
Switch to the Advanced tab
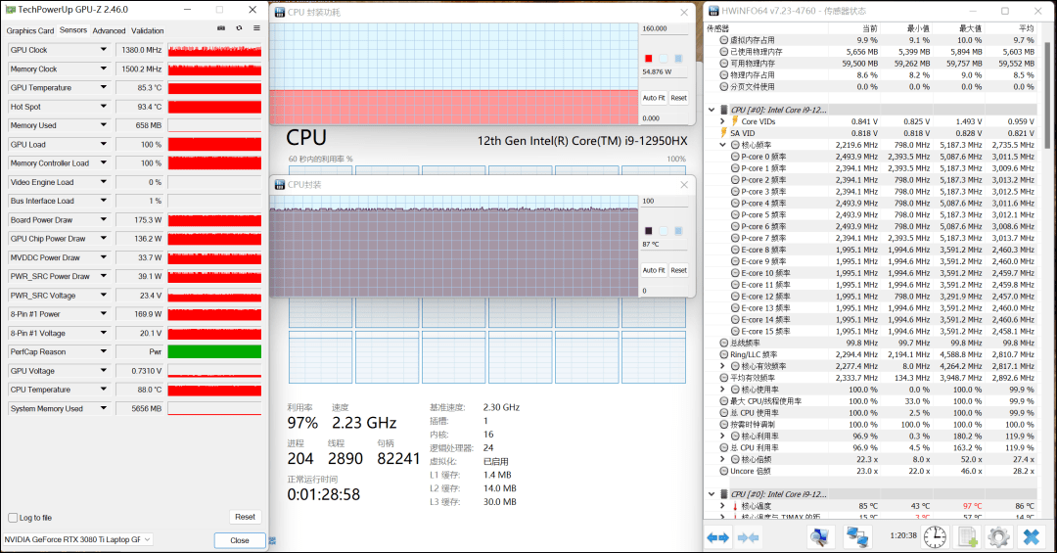pos(109,30)
